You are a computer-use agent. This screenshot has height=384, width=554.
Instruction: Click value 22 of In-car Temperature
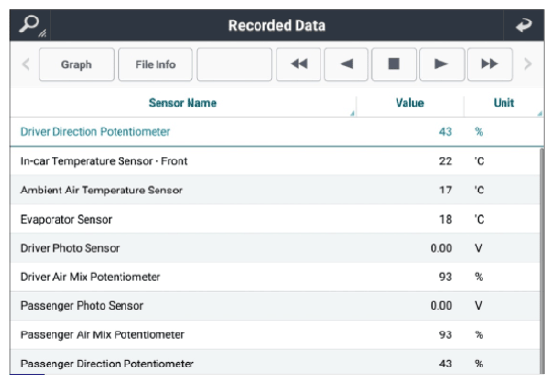click(445, 161)
